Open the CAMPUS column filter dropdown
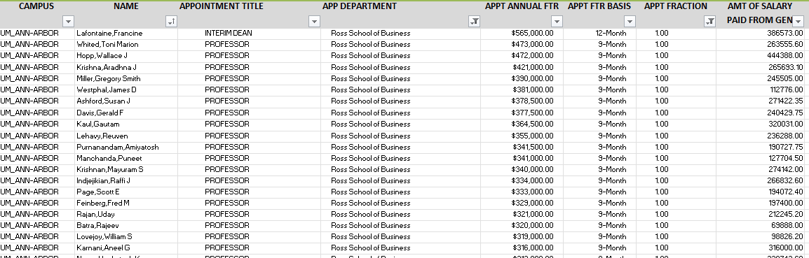Image resolution: width=809 pixels, height=258 pixels. coord(68,22)
